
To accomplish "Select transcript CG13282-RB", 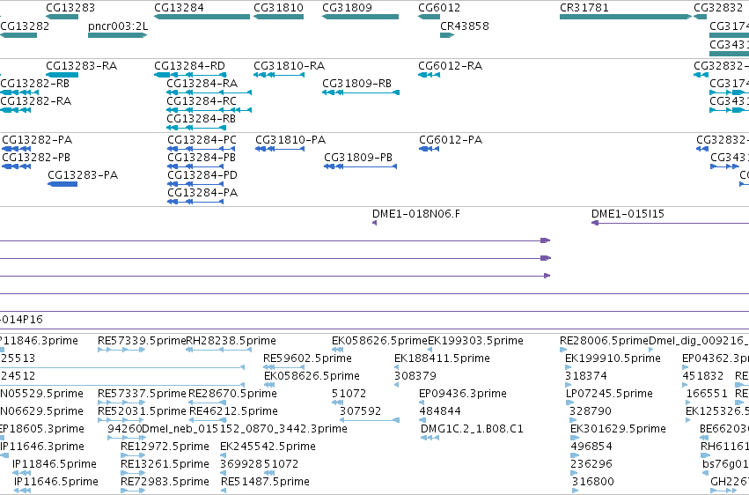I will pos(19,92).
